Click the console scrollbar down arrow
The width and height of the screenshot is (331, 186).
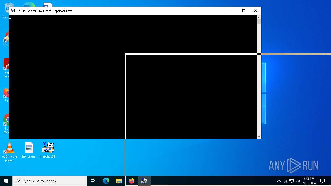(259, 137)
